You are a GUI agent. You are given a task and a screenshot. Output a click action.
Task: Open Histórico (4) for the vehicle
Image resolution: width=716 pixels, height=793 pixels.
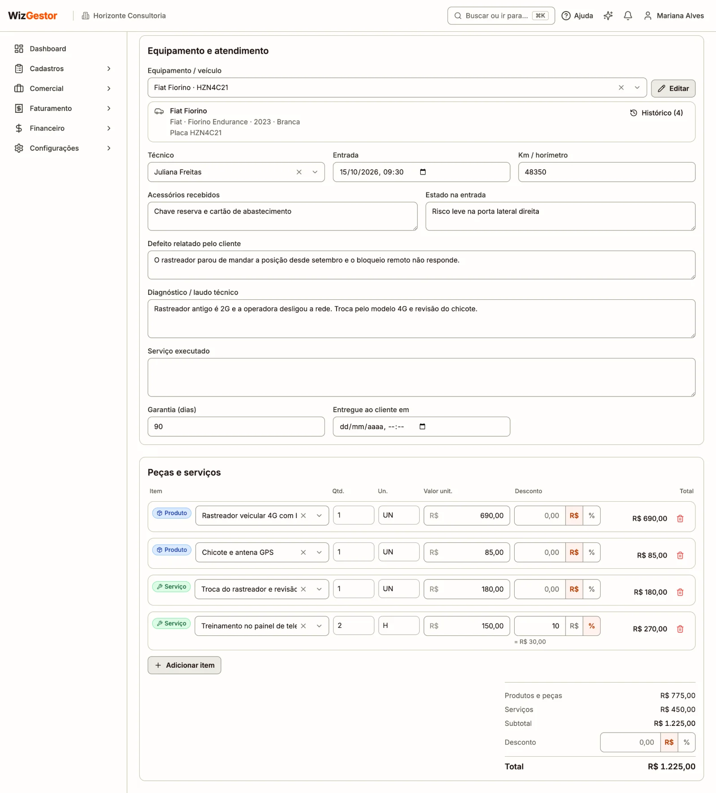point(656,113)
